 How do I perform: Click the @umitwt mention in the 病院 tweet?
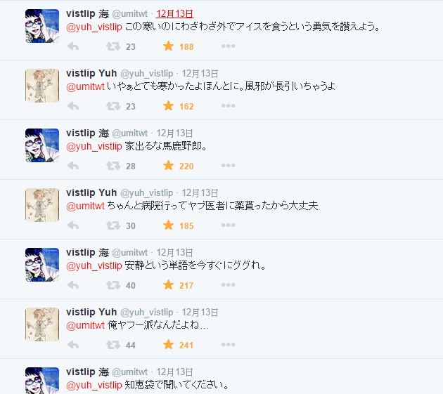click(x=85, y=206)
